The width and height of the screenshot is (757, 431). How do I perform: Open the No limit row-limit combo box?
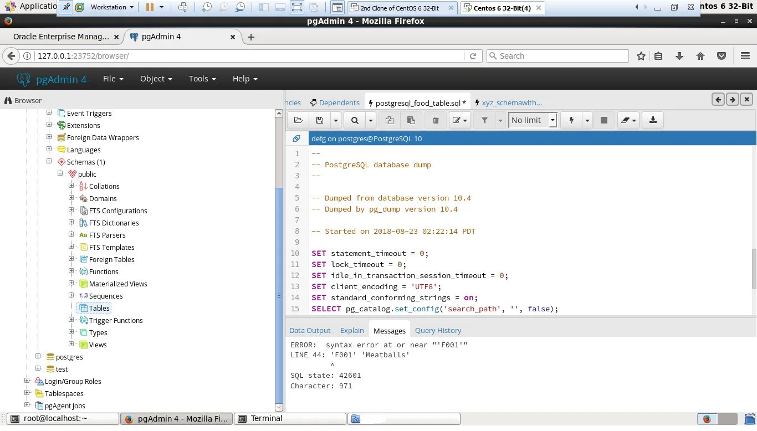533,120
